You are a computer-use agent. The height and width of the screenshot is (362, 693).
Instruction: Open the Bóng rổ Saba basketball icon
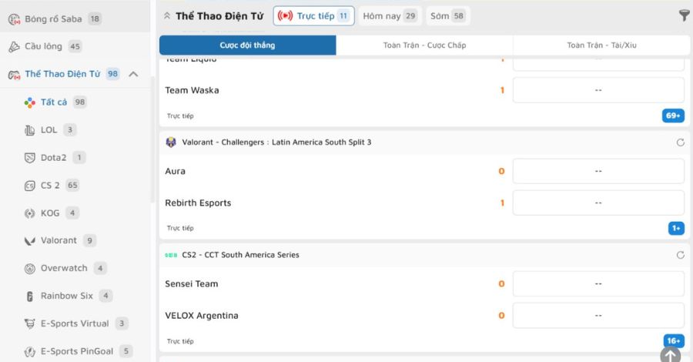14,19
